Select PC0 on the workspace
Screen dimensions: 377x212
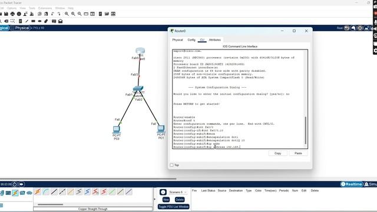[117, 130]
